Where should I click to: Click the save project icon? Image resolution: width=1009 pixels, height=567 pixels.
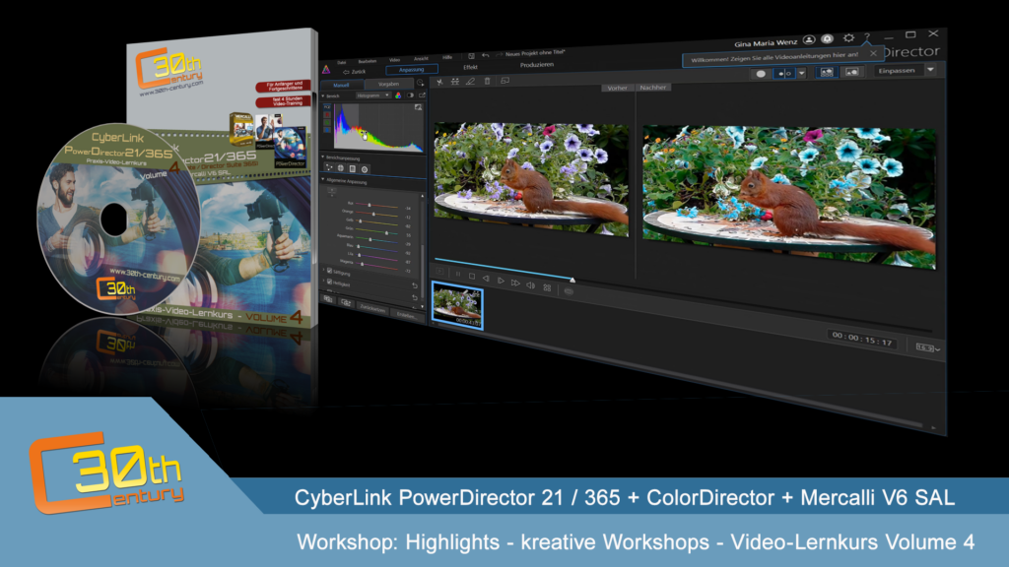pos(471,56)
